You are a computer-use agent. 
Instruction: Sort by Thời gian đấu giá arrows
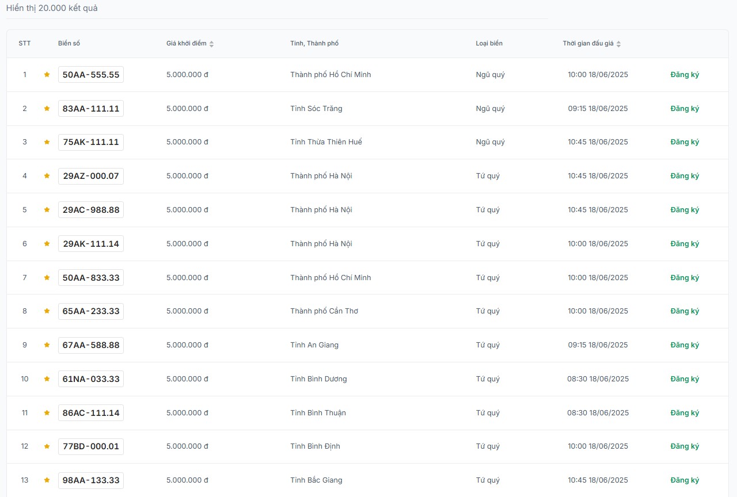click(618, 44)
